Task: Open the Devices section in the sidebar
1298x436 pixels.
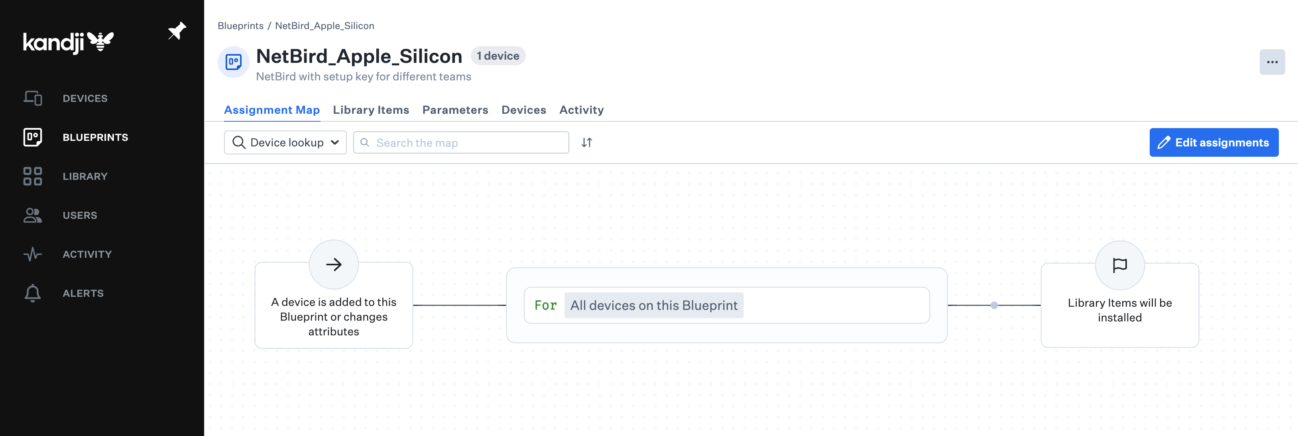Action: pos(33,98)
